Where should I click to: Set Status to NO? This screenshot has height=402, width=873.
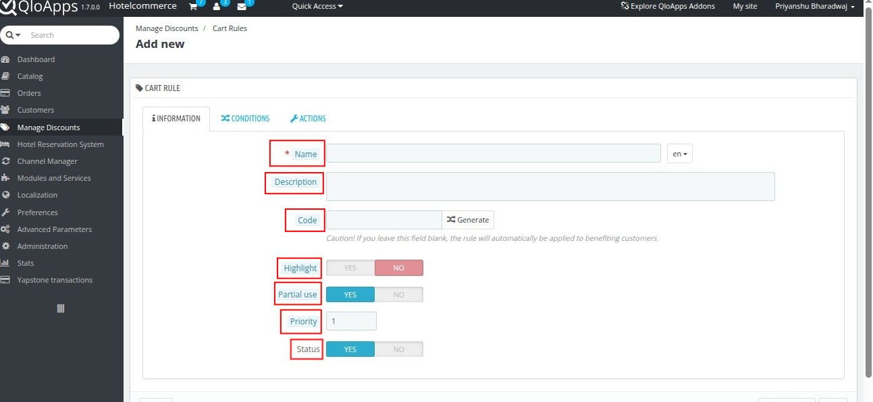[398, 349]
